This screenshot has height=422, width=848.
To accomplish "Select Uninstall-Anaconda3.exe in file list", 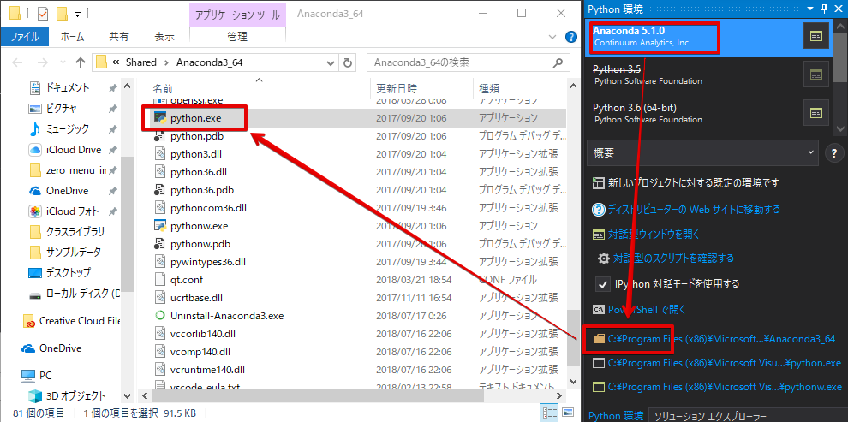I will 227,316.
